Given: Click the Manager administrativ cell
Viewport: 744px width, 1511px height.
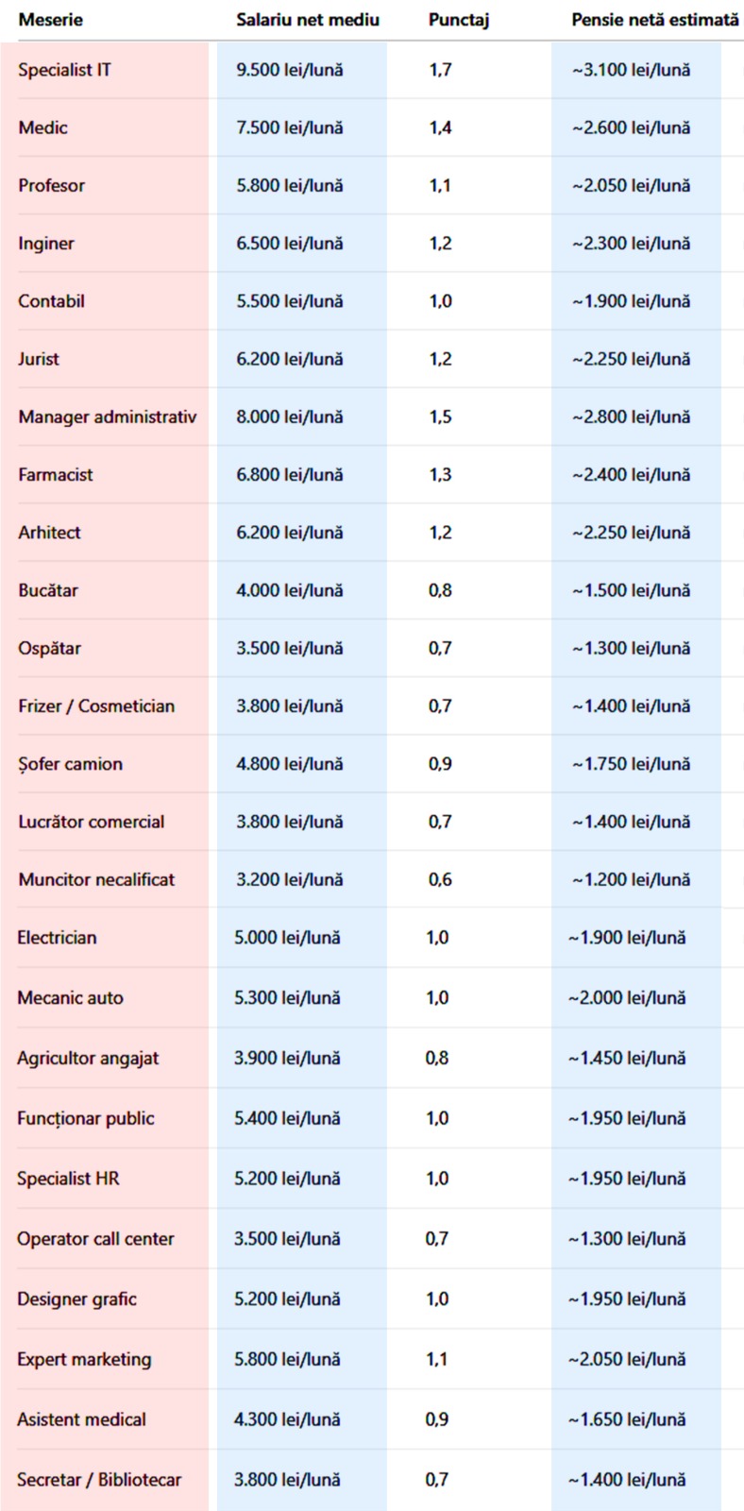Looking at the screenshot, I should click(x=107, y=416).
